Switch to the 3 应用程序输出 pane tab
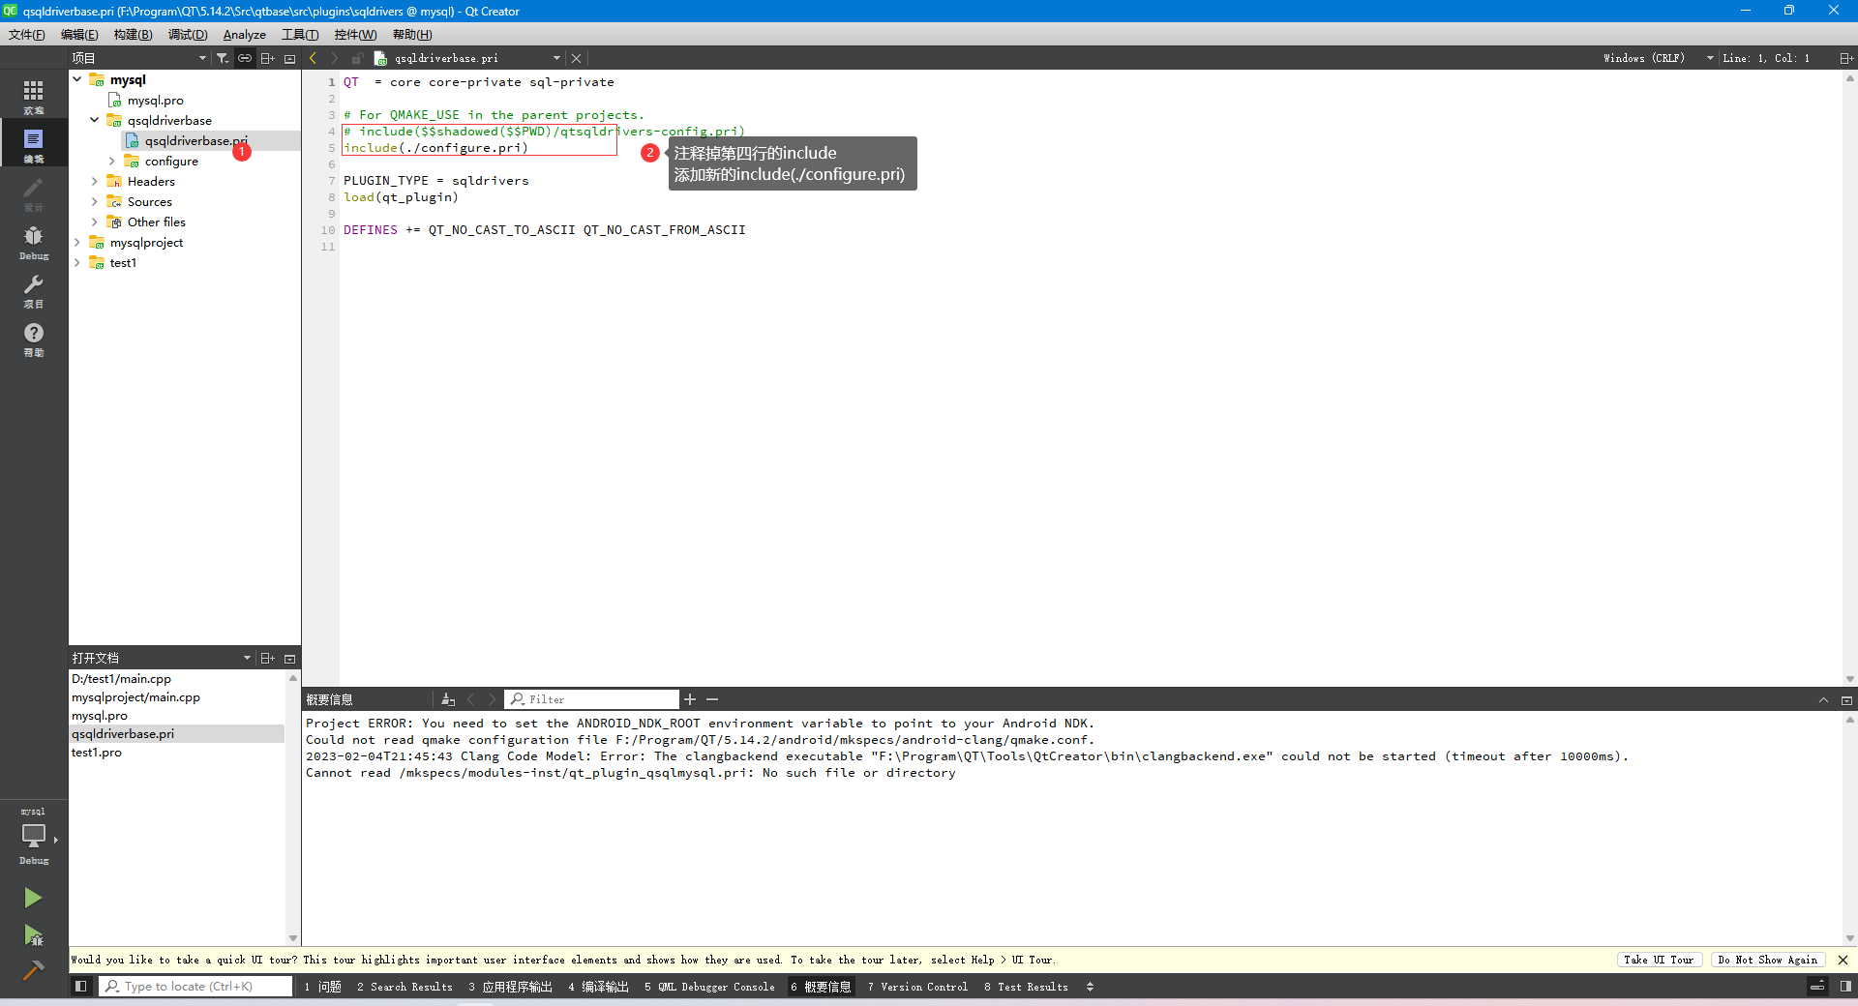 click(x=510, y=987)
